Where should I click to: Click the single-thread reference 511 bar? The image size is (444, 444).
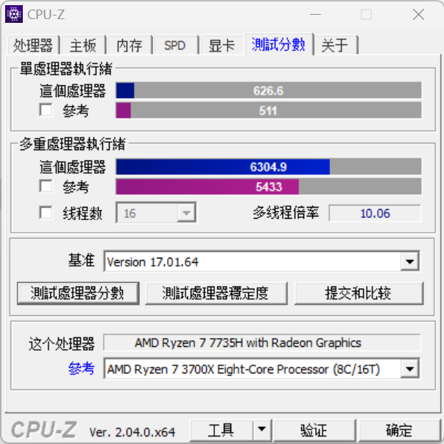[269, 110]
